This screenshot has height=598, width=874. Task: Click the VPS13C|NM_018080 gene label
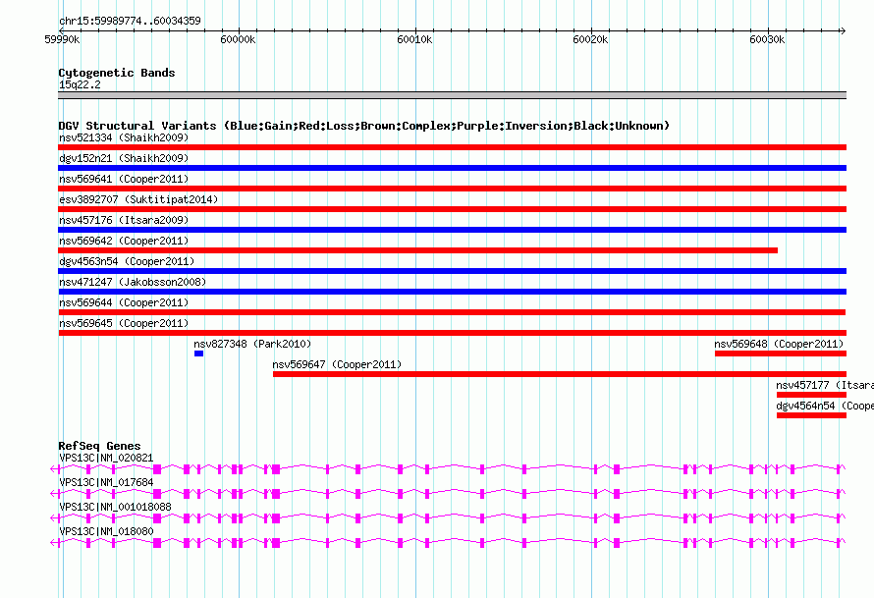106,531
